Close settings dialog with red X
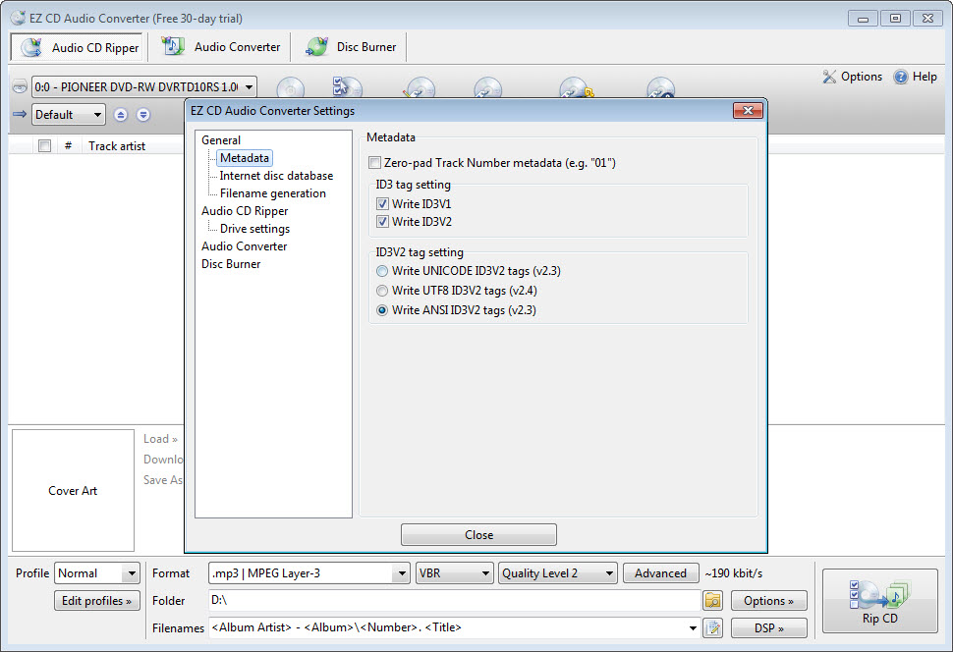Screen dimensions: 953x652 pyautogui.click(x=749, y=110)
